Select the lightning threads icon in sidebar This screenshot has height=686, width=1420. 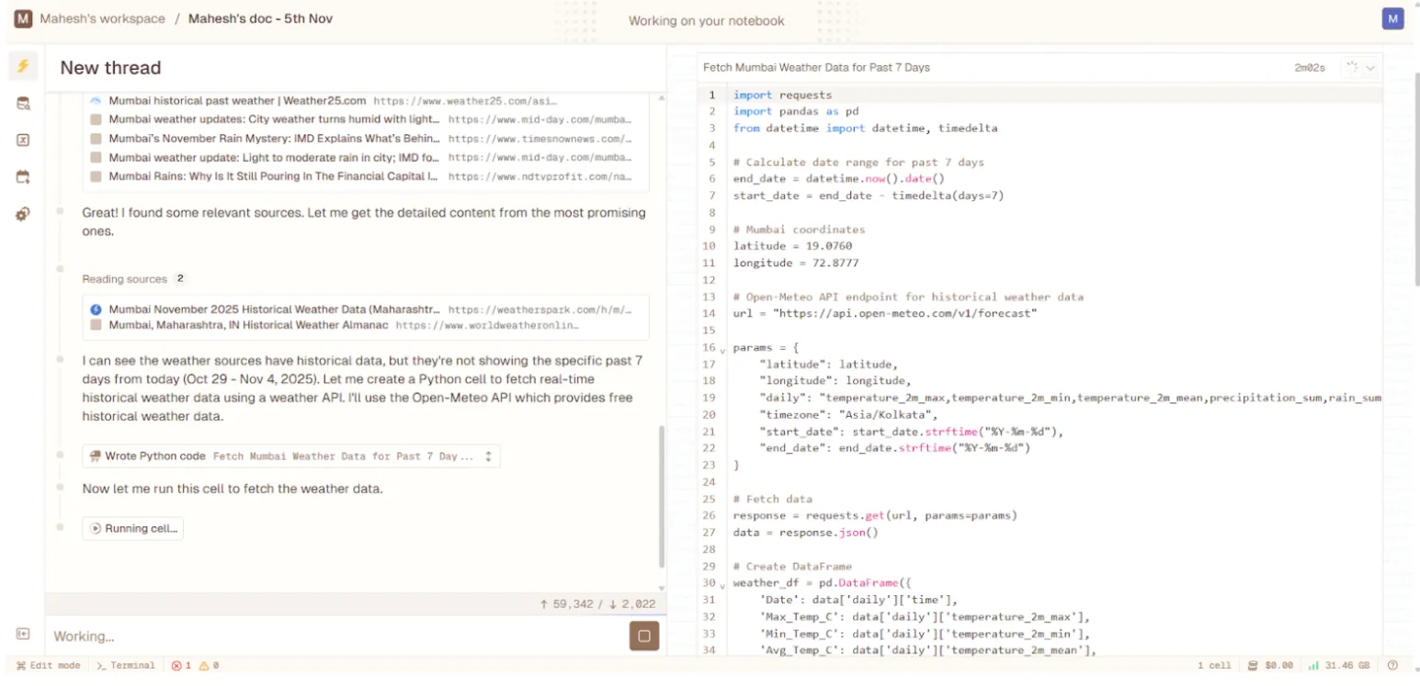[22, 65]
